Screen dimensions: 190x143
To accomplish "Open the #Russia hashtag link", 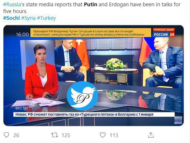I will 12,5.
